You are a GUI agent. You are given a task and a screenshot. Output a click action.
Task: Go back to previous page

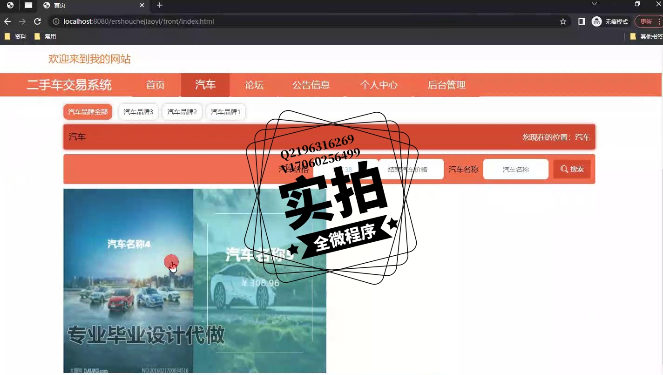click(7, 21)
